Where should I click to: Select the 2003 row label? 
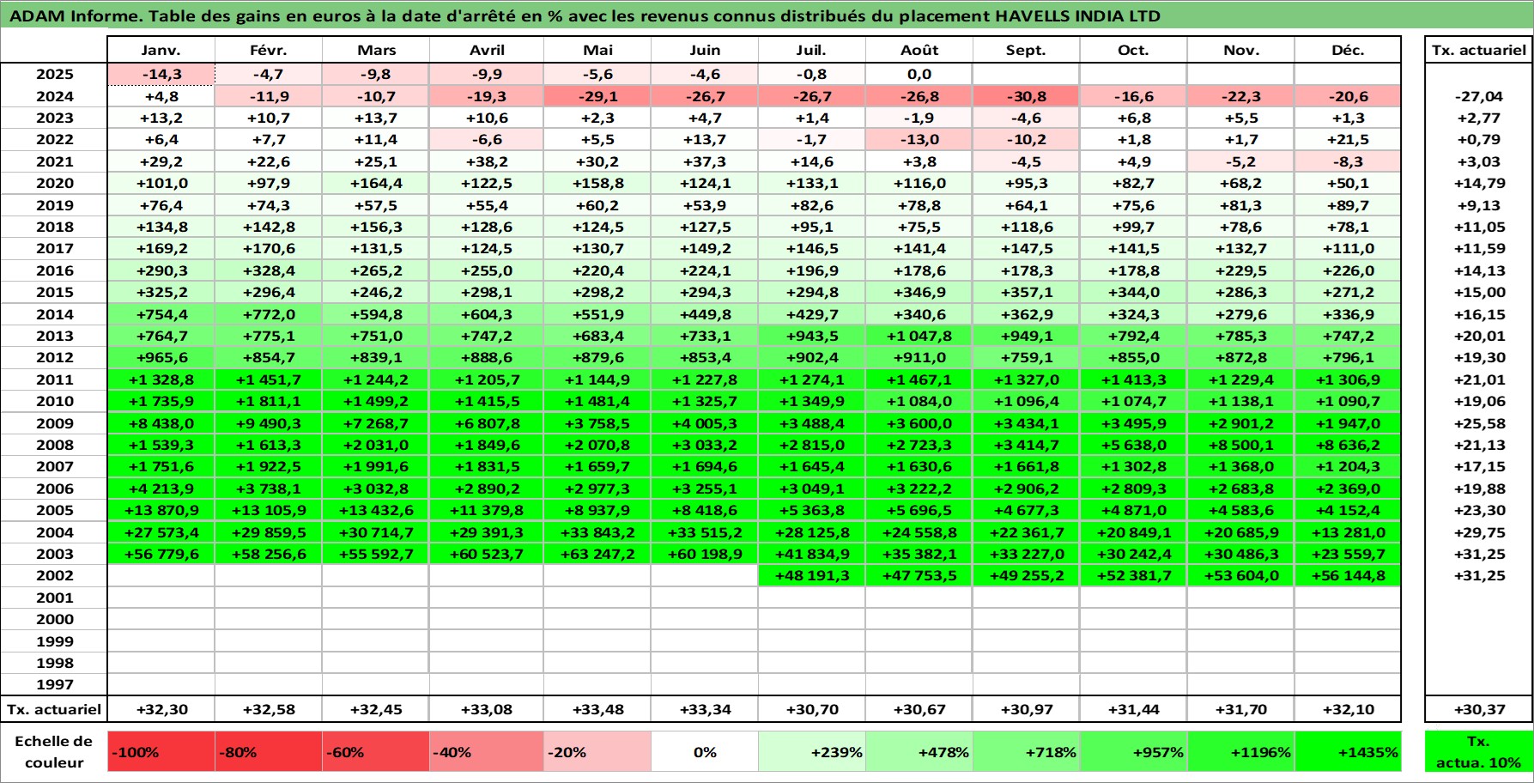tap(53, 554)
